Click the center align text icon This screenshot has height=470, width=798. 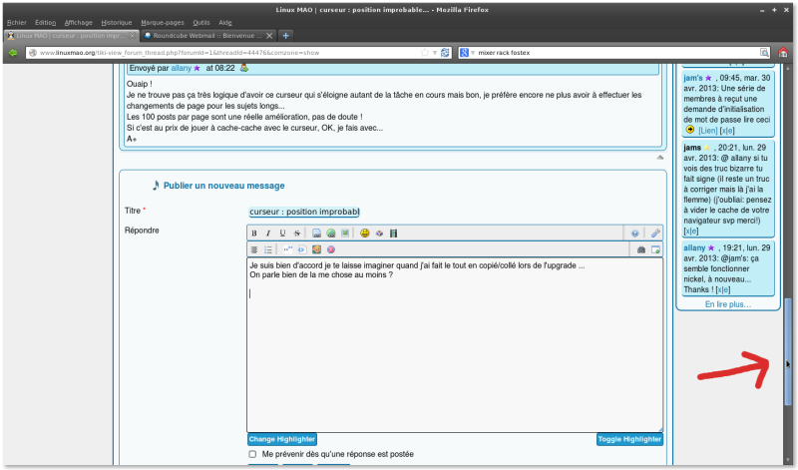coord(254,249)
